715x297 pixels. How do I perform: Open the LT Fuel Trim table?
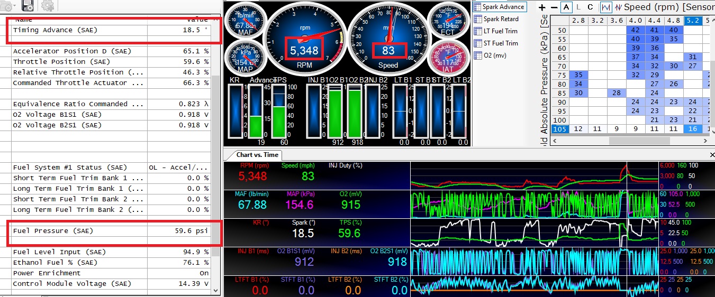click(500, 31)
